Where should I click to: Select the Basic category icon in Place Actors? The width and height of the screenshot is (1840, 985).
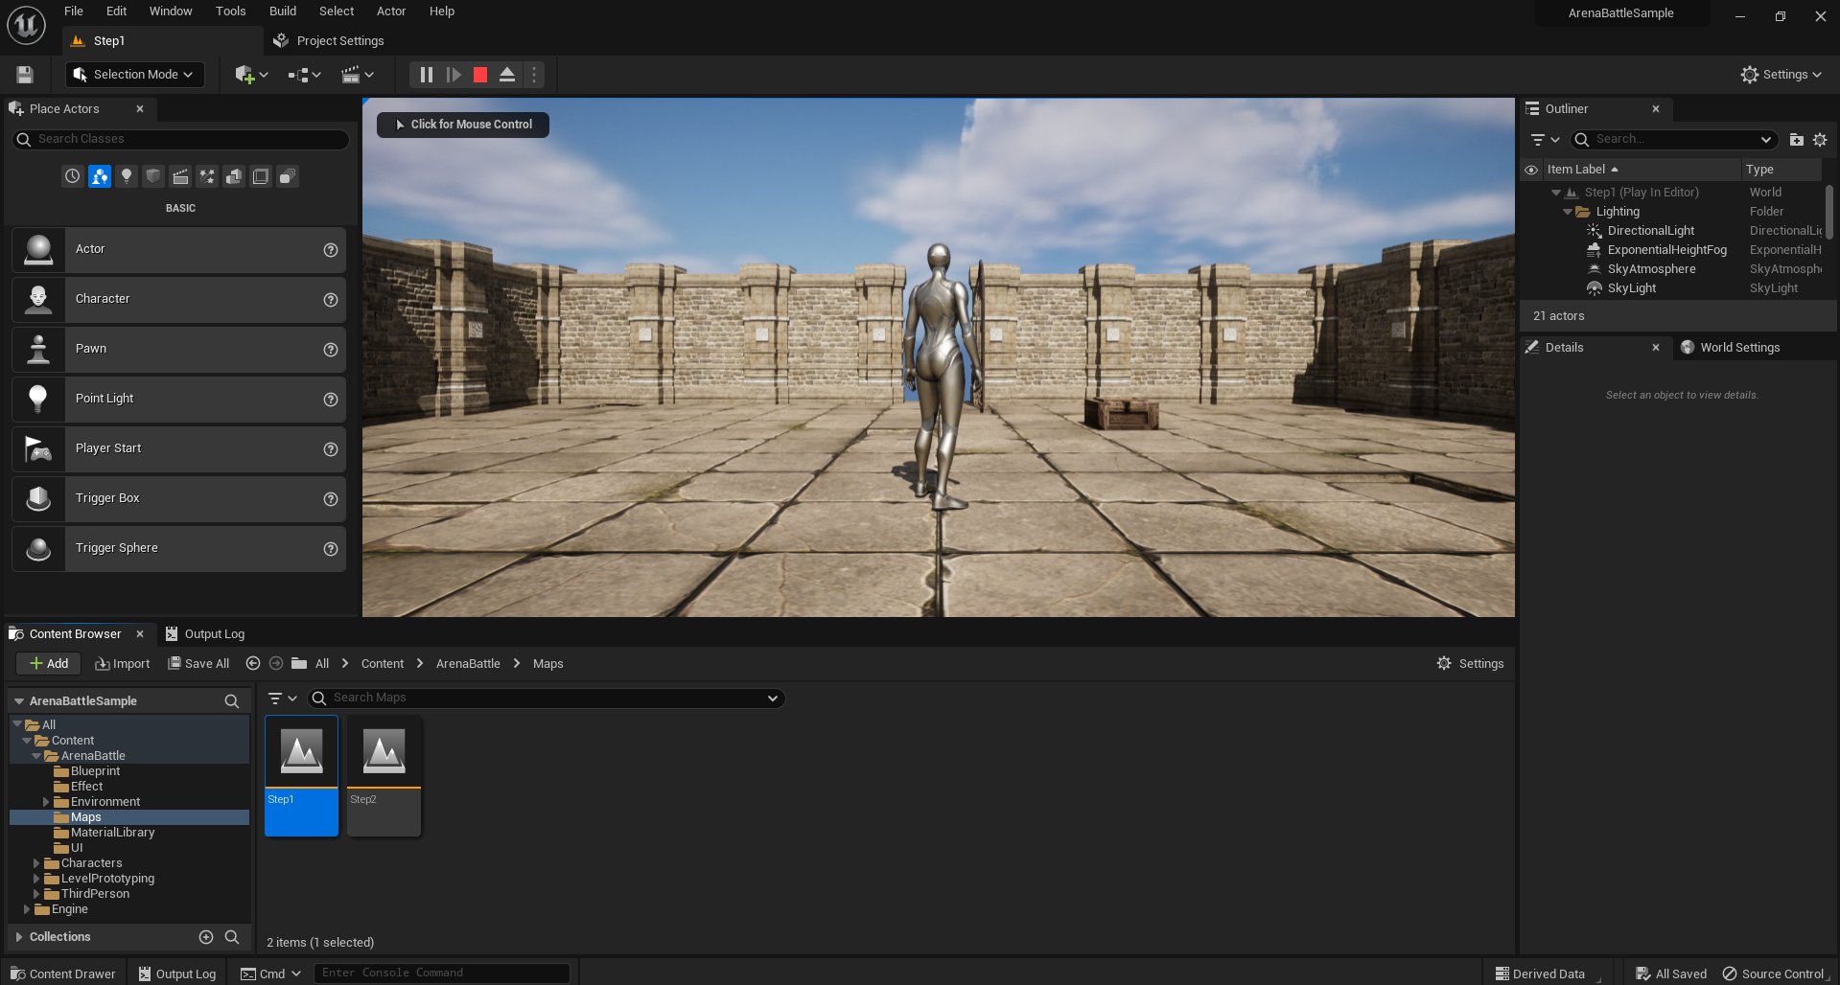click(x=100, y=176)
